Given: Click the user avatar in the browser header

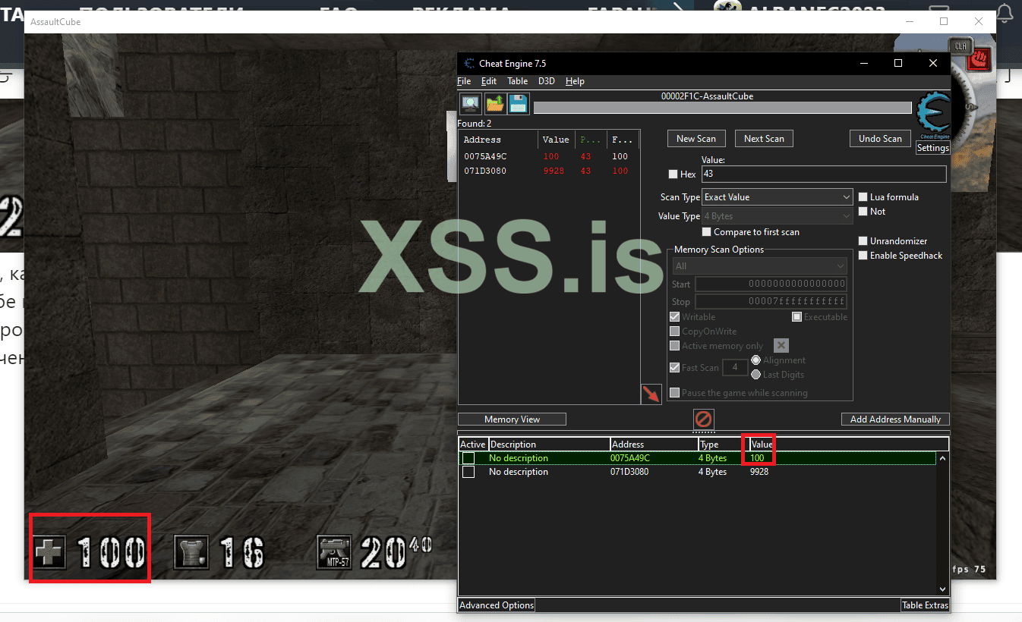Looking at the screenshot, I should coord(726,8).
